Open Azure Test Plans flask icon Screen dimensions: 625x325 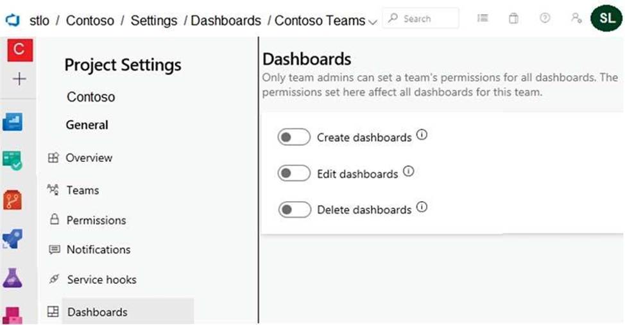[x=12, y=277]
